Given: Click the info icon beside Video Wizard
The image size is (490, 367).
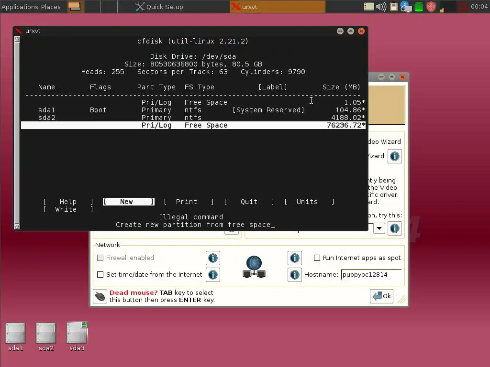Looking at the screenshot, I should (395, 156).
